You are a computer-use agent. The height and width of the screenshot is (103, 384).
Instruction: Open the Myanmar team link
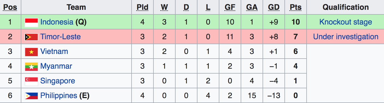click(56, 66)
